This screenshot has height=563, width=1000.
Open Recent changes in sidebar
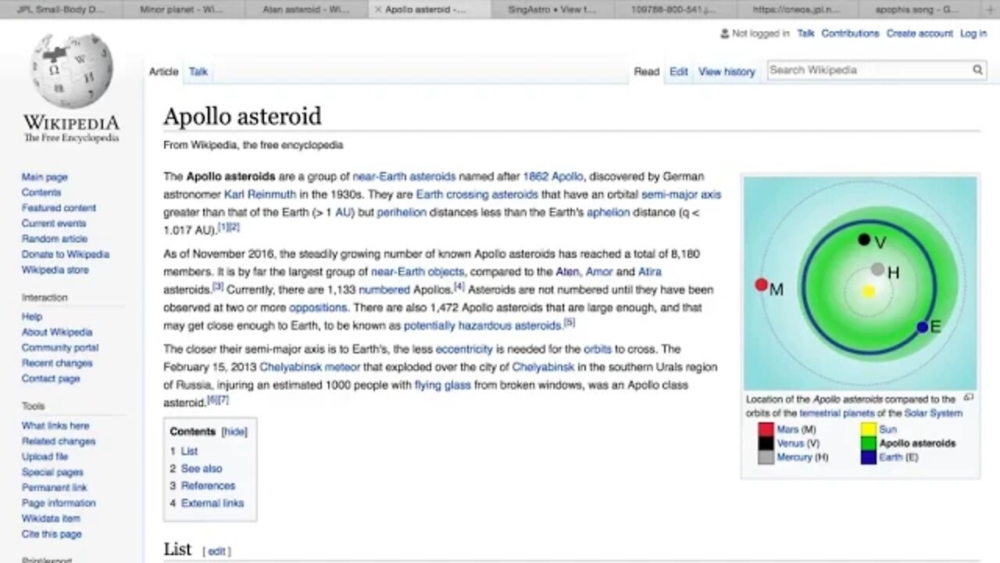57,364
